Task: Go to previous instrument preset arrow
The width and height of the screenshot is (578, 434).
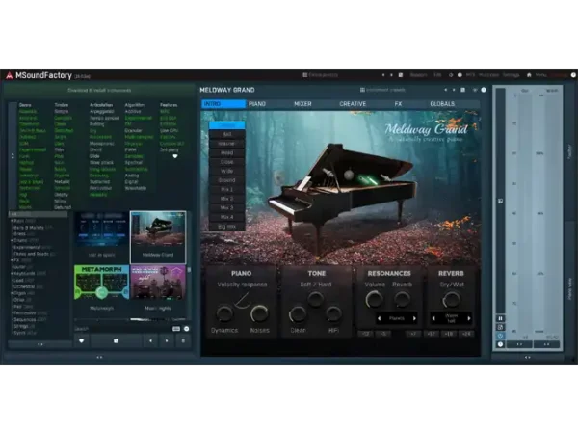Action: (x=446, y=90)
